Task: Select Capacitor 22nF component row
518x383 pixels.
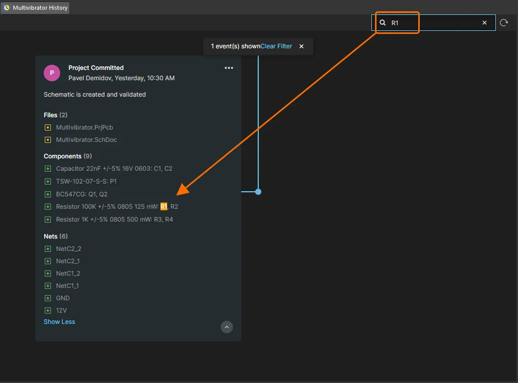Action: click(114, 169)
